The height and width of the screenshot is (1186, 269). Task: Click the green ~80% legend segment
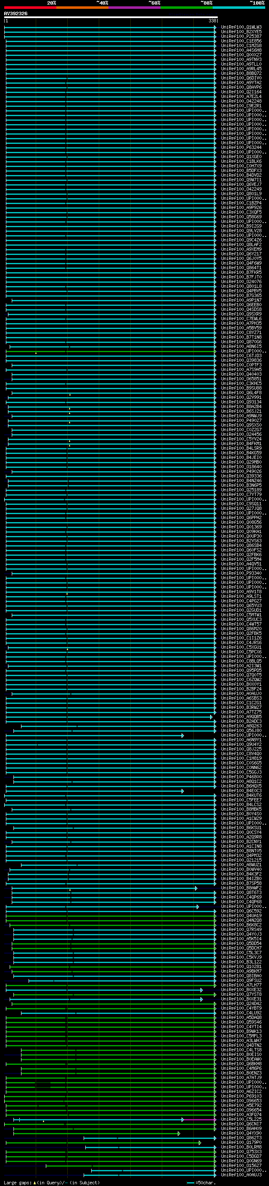[x=187, y=8]
